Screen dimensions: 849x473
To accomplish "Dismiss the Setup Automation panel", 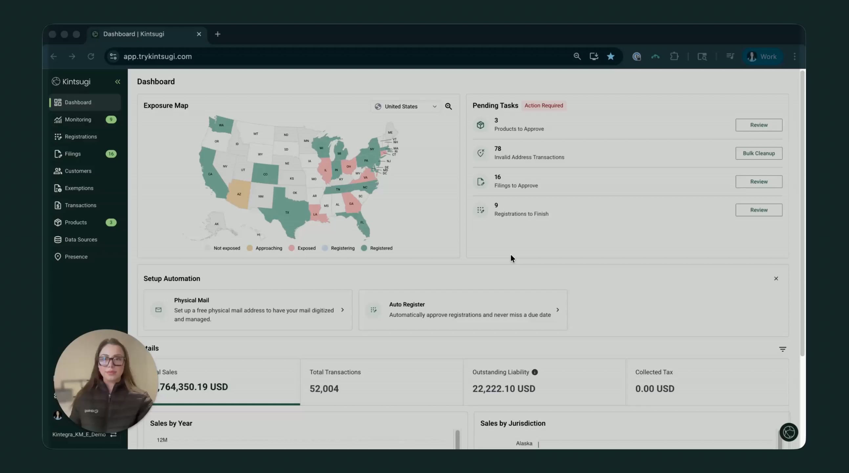I will point(776,279).
